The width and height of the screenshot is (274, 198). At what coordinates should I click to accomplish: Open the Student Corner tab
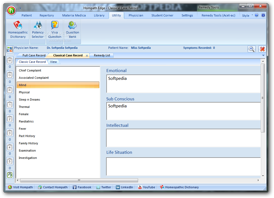[162, 15]
